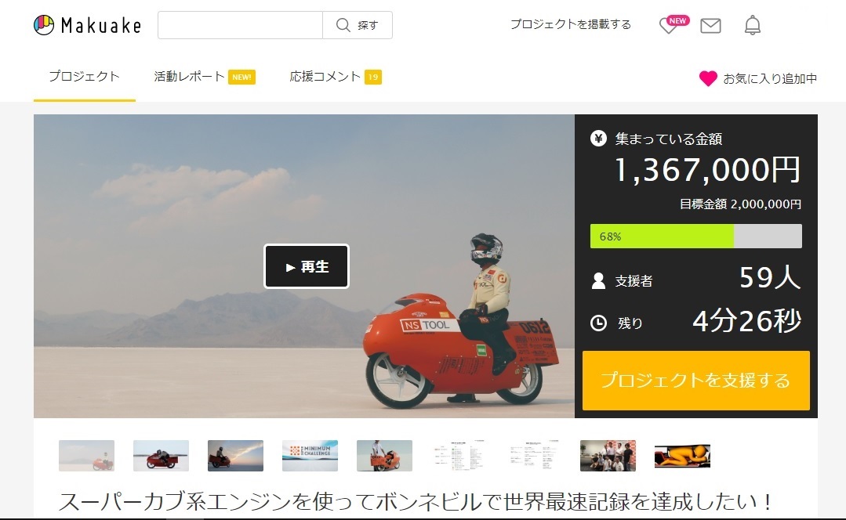
Task: Select the last orange streamliner thumbnail
Action: coord(682,455)
